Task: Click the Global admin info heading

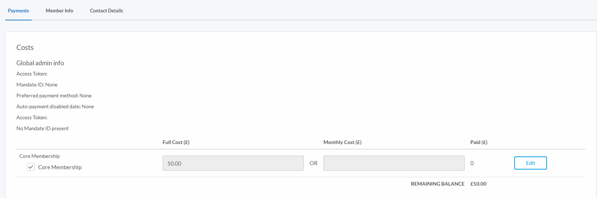Action: (x=40, y=63)
